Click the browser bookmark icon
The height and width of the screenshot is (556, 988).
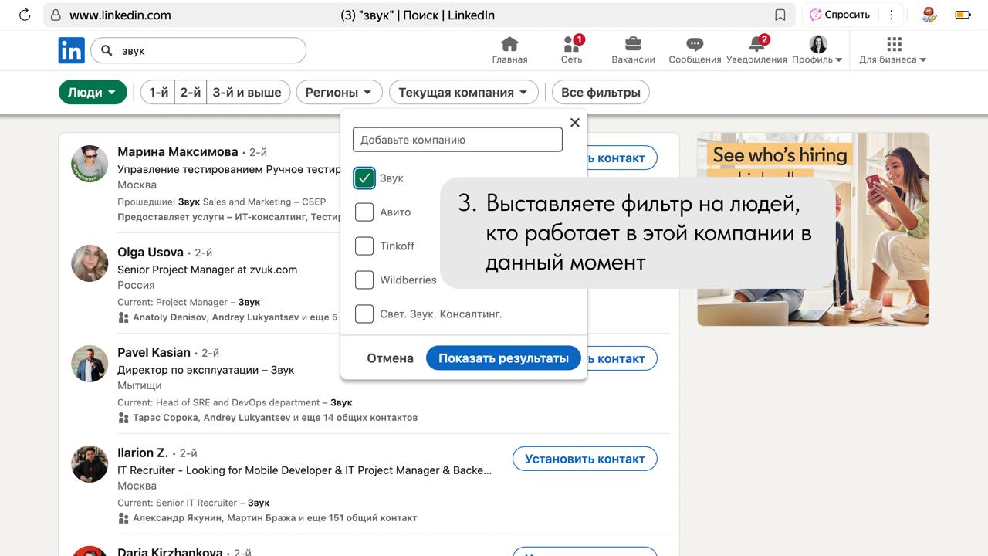click(x=780, y=15)
